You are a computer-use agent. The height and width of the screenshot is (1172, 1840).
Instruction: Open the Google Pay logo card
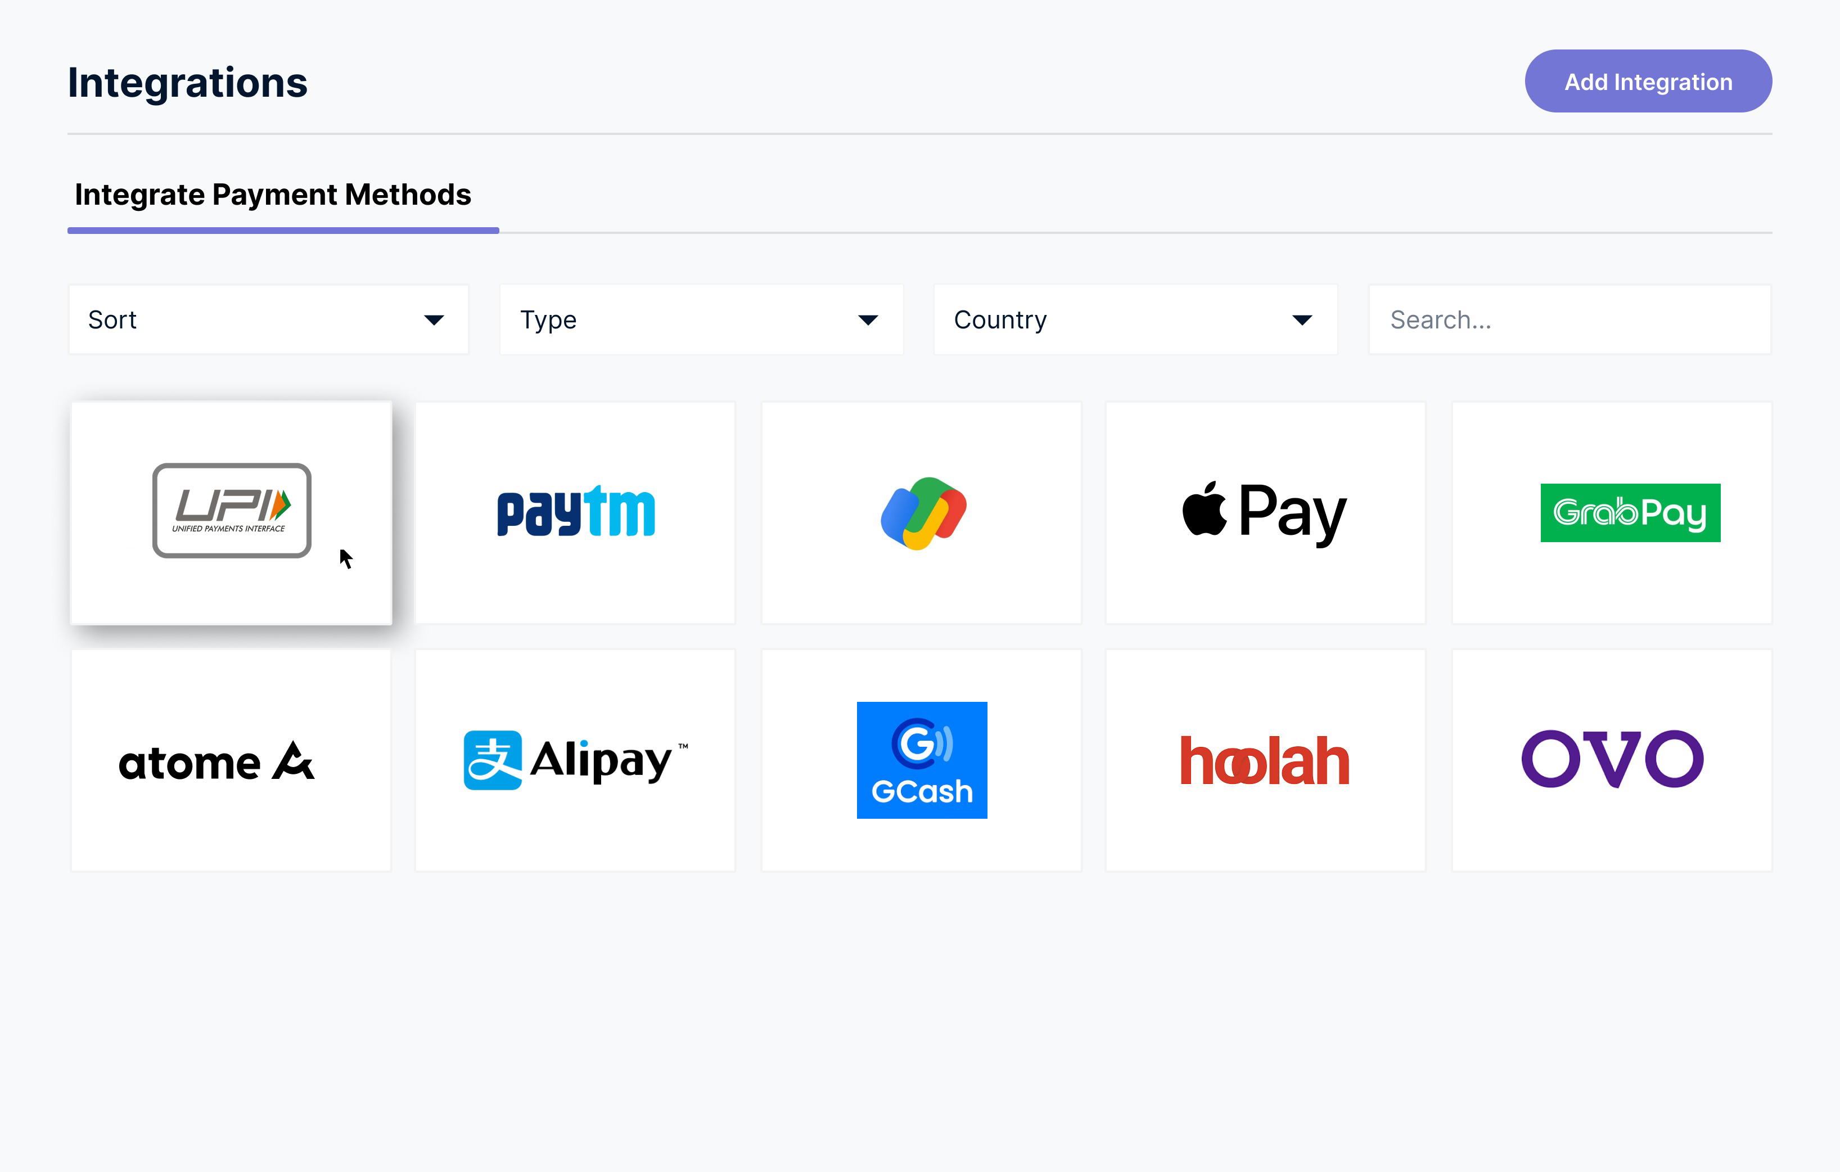[x=922, y=513]
